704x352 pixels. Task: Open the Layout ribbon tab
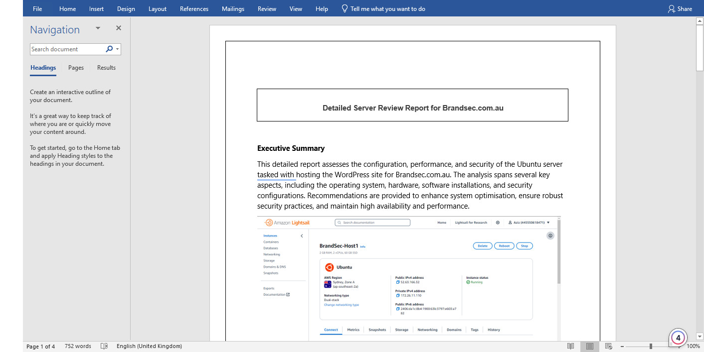click(x=158, y=8)
